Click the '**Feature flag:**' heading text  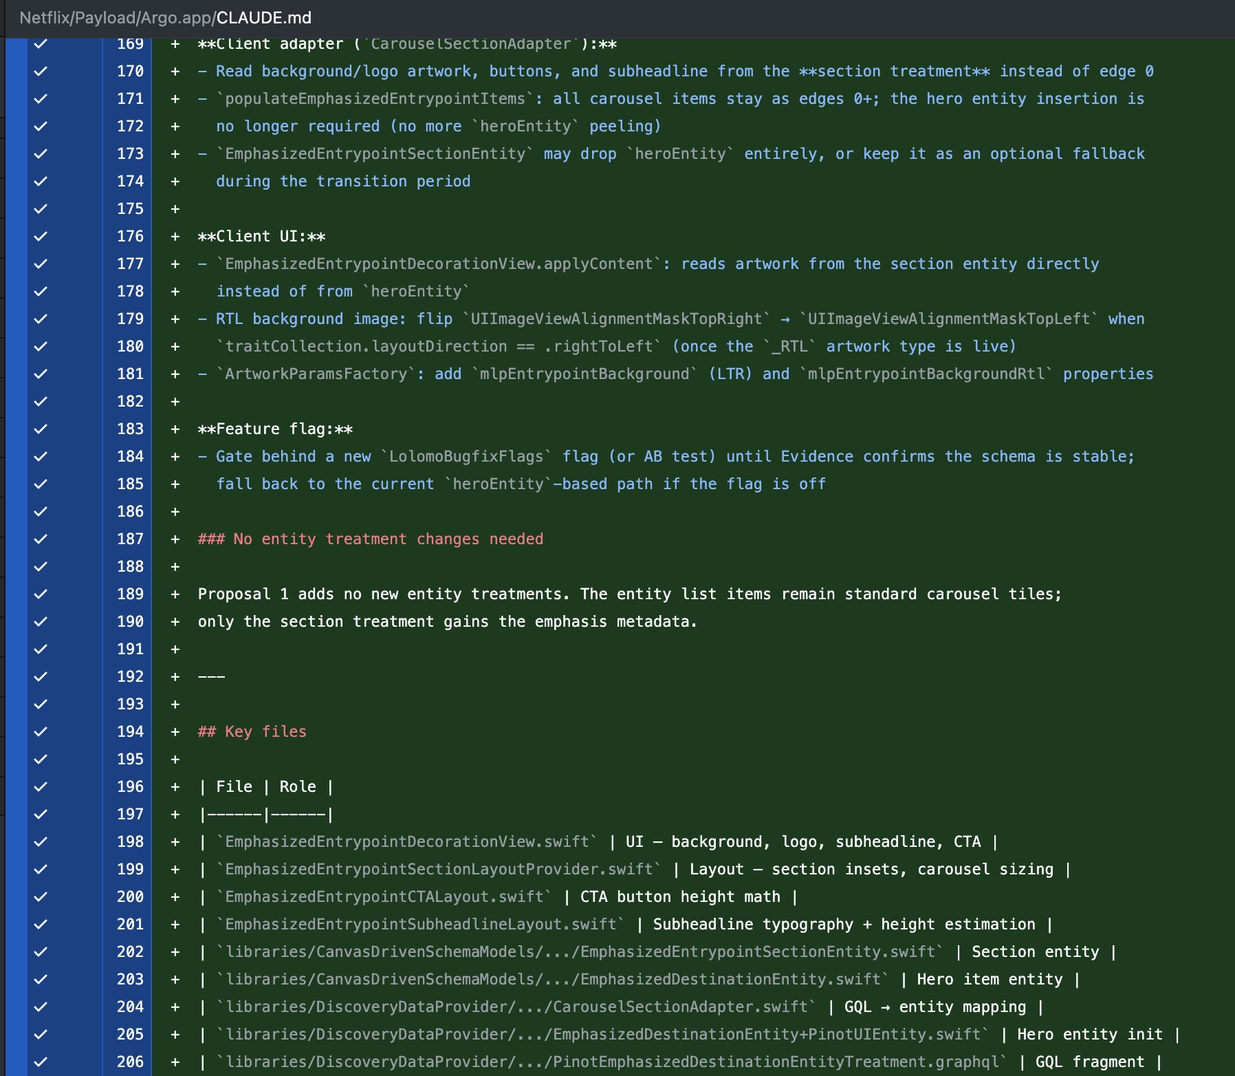coord(275,429)
